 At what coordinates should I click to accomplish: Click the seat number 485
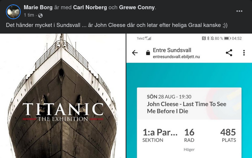(228, 132)
